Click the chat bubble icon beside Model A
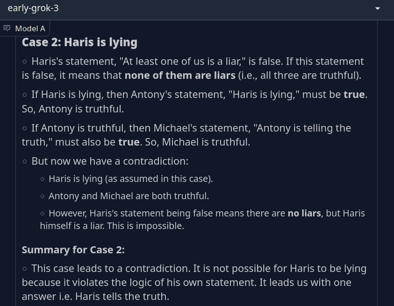Image resolution: width=394 pixels, height=306 pixels. pos(7,28)
